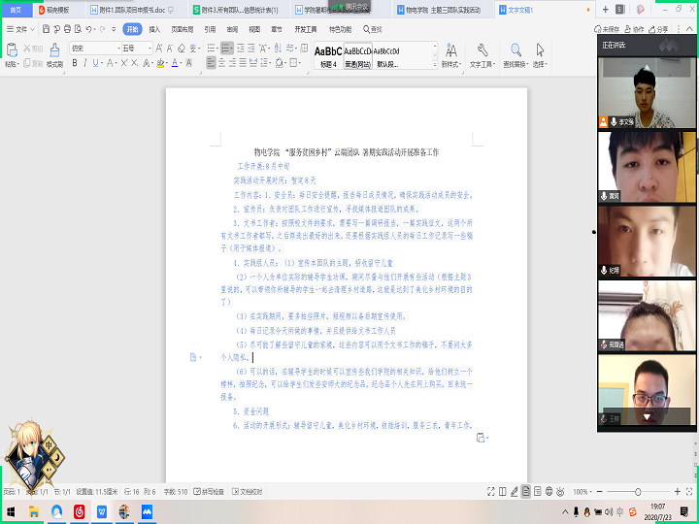Switch to the Insert (插入) ribbon tab

(154, 29)
